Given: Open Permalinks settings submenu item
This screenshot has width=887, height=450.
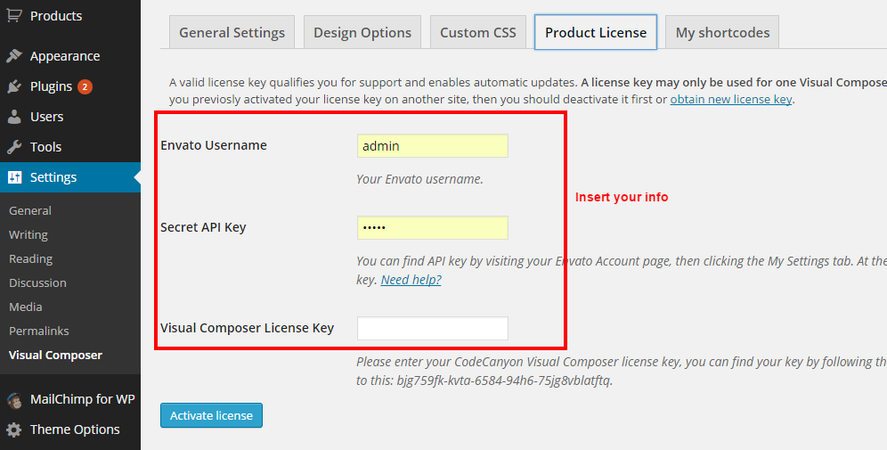Looking at the screenshot, I should click(39, 331).
